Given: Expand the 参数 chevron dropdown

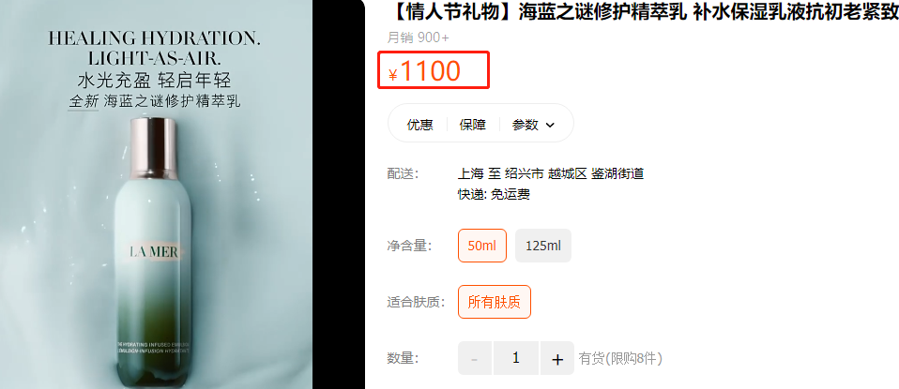Looking at the screenshot, I should (551, 125).
